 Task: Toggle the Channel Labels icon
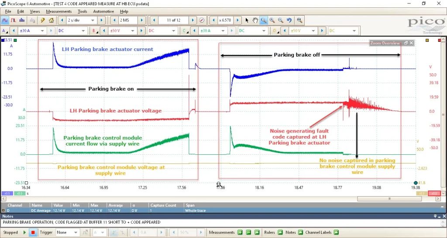[x=336, y=232]
